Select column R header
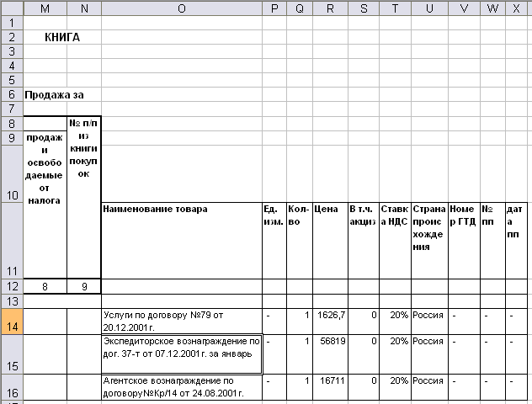This screenshot has height=404, width=532. [x=330, y=8]
